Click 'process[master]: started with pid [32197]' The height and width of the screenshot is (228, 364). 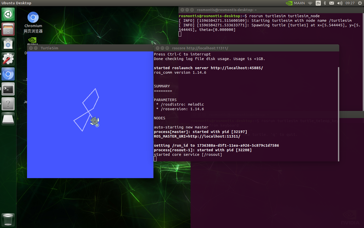[x=200, y=132]
